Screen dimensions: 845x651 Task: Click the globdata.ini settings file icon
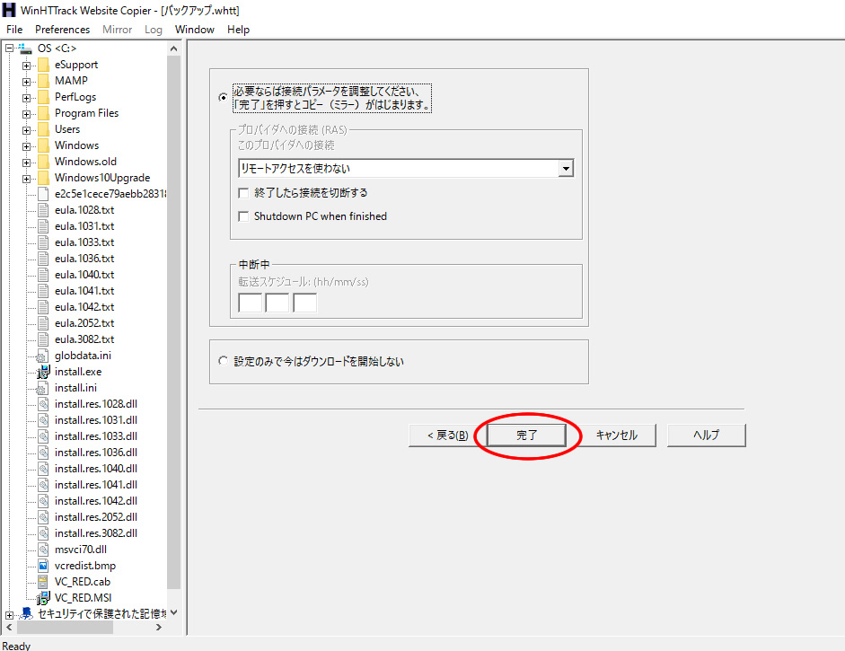pos(42,355)
